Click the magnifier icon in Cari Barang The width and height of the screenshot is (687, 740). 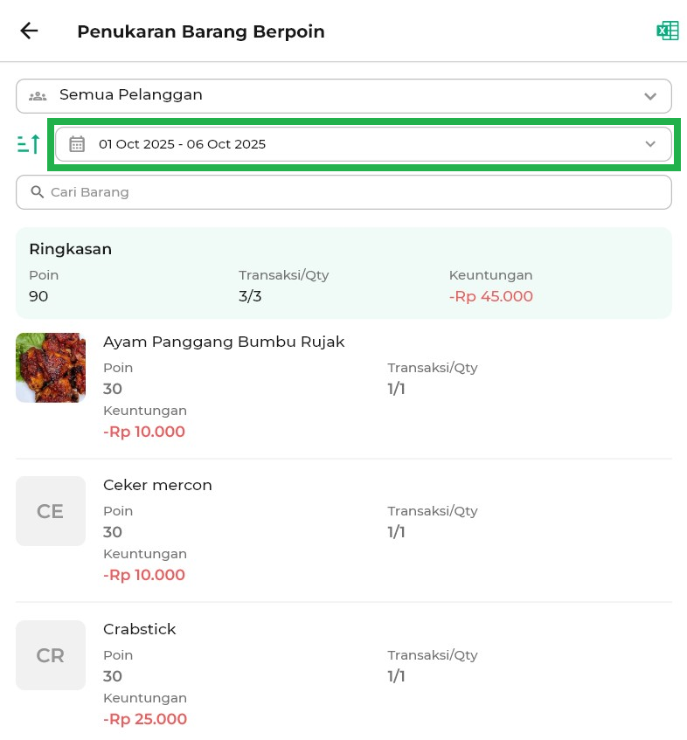(x=37, y=192)
